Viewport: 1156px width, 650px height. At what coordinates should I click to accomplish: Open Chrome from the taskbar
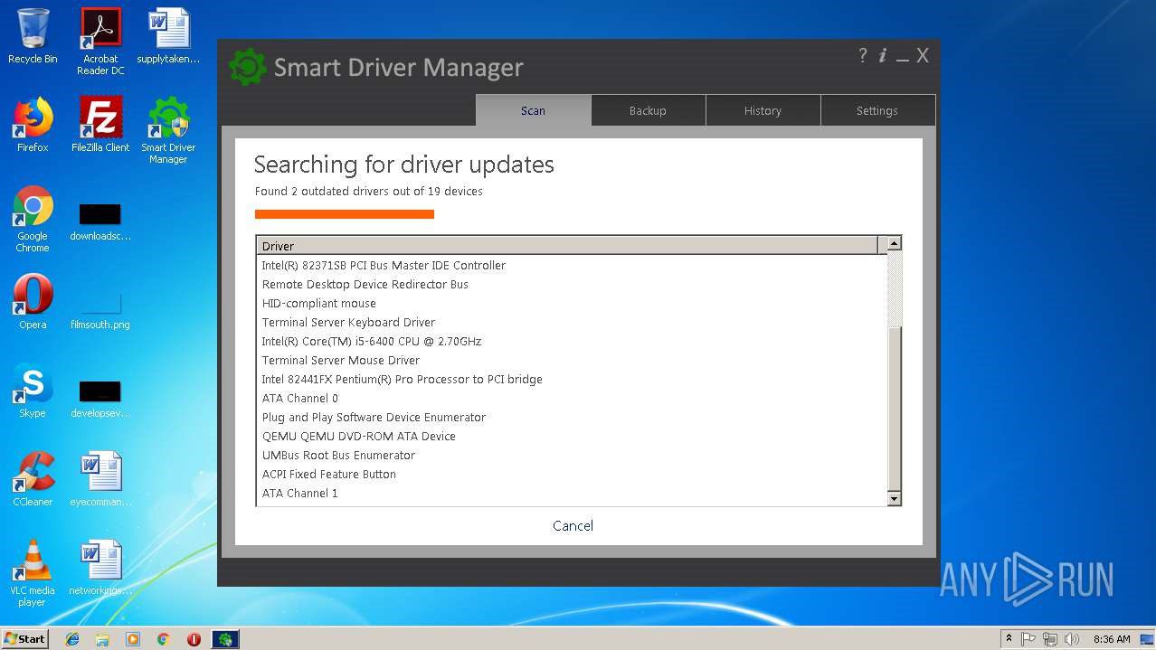pos(163,639)
